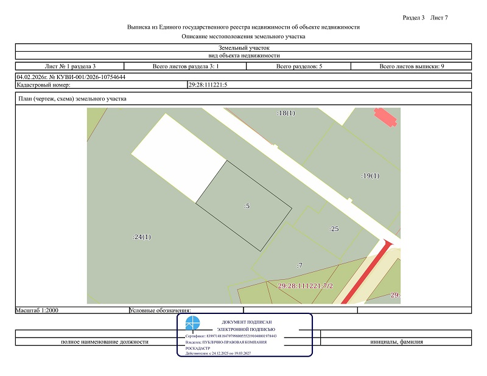The height and width of the screenshot is (376, 487).
Task: Click 'Всего листов выписки: 9' cell
Action: coord(411,66)
